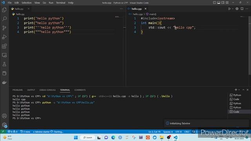Viewport: 251px width, 141px height.
Task: Open the Testing flask view
Action: point(4,64)
